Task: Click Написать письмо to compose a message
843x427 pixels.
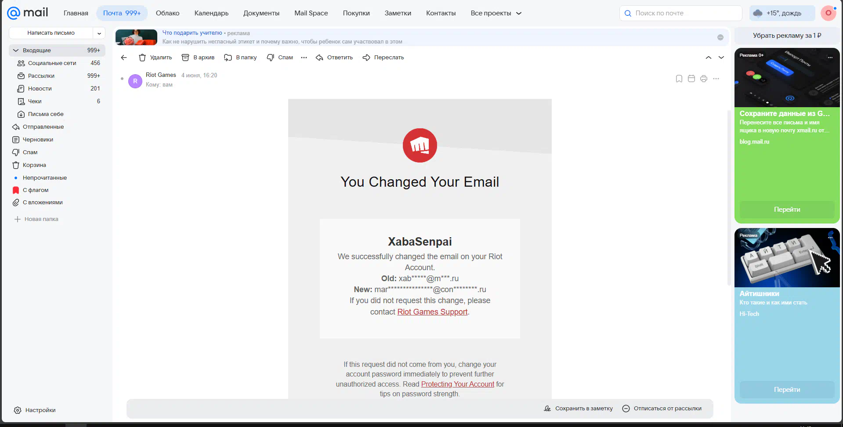Action: (51, 33)
